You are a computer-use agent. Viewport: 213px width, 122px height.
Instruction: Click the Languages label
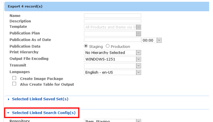coord(20,72)
